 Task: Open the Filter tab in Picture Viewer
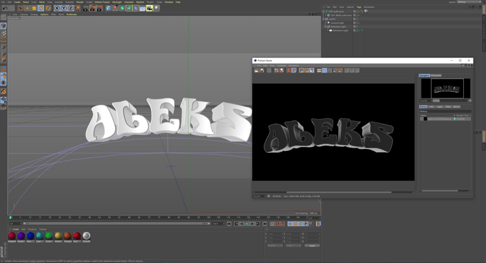(448, 107)
